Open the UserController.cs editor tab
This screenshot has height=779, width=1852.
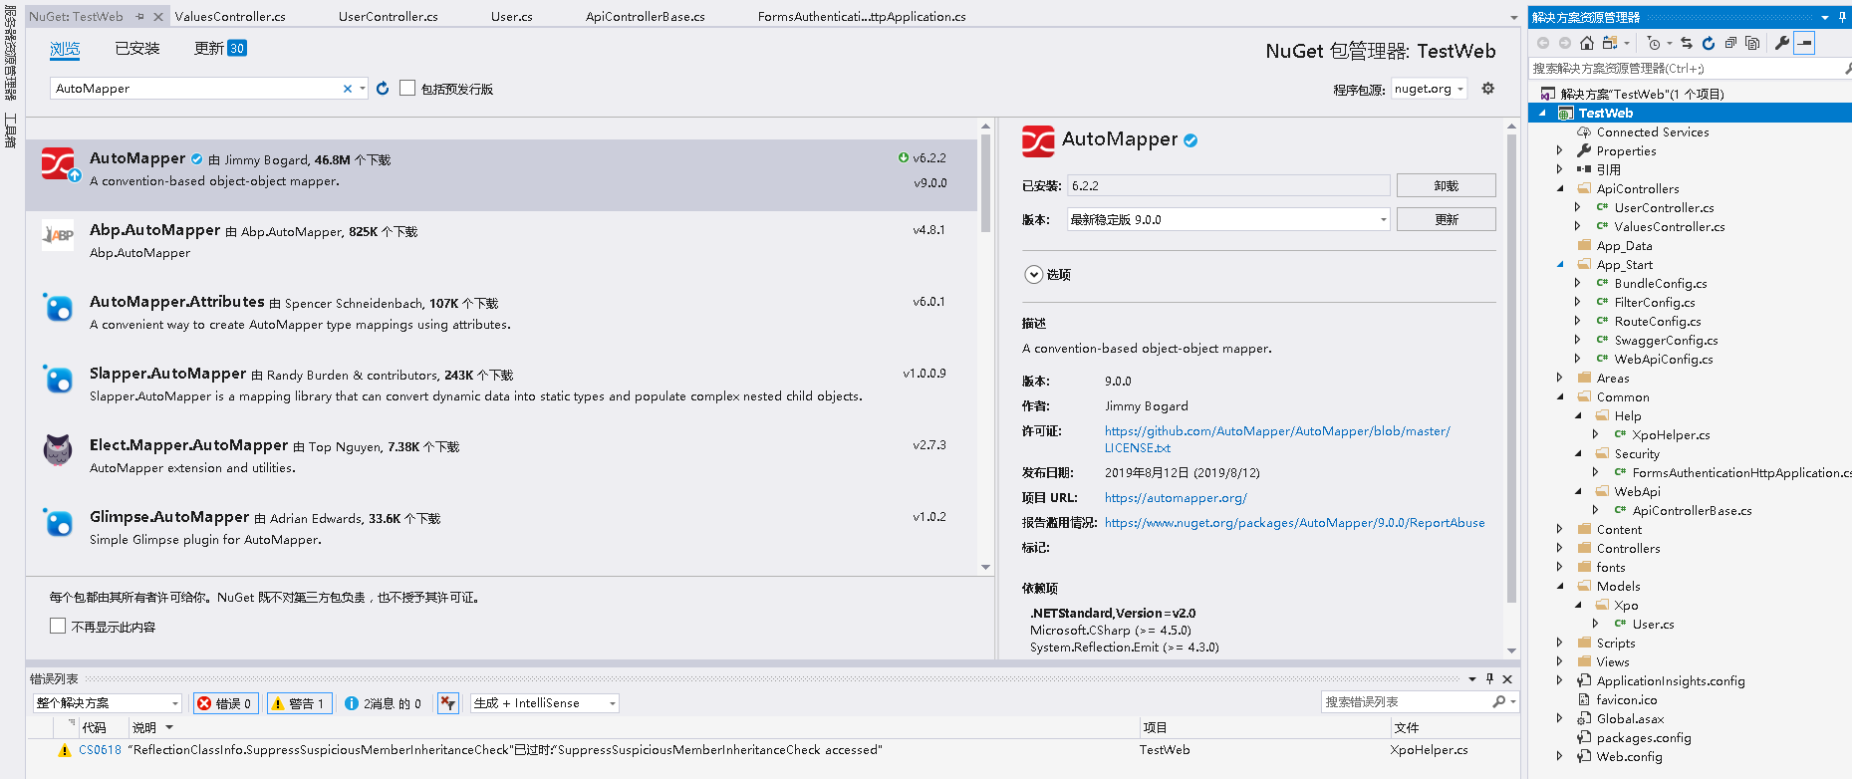pos(389,17)
